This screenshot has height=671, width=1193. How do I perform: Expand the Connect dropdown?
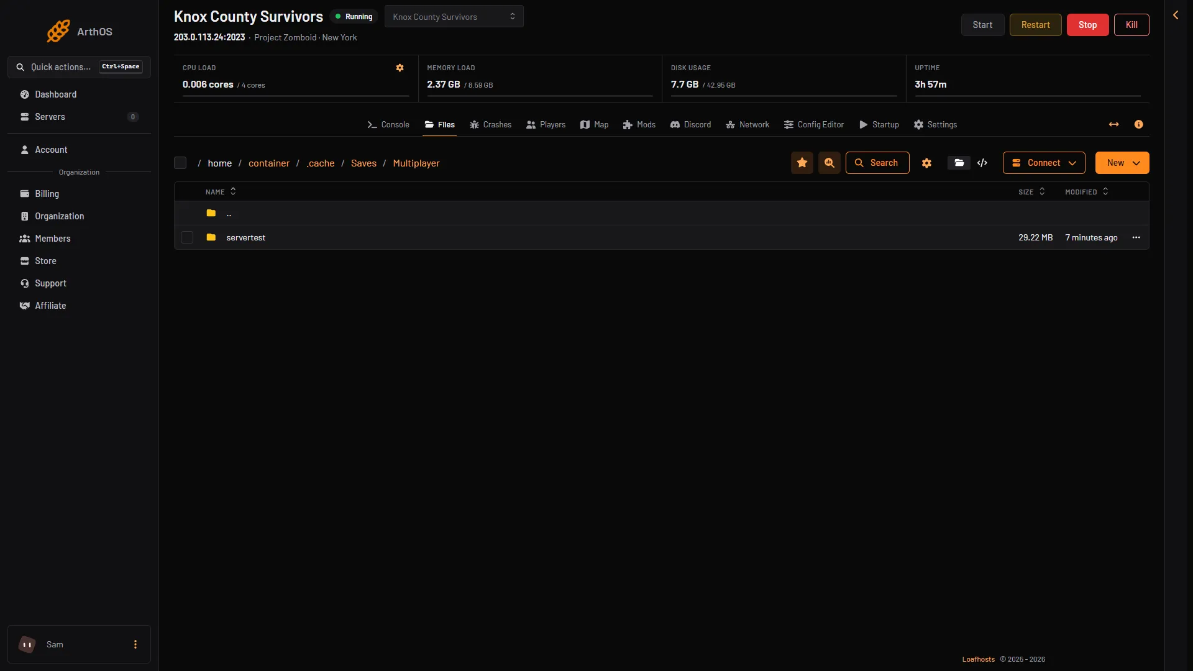pyautogui.click(x=1044, y=163)
